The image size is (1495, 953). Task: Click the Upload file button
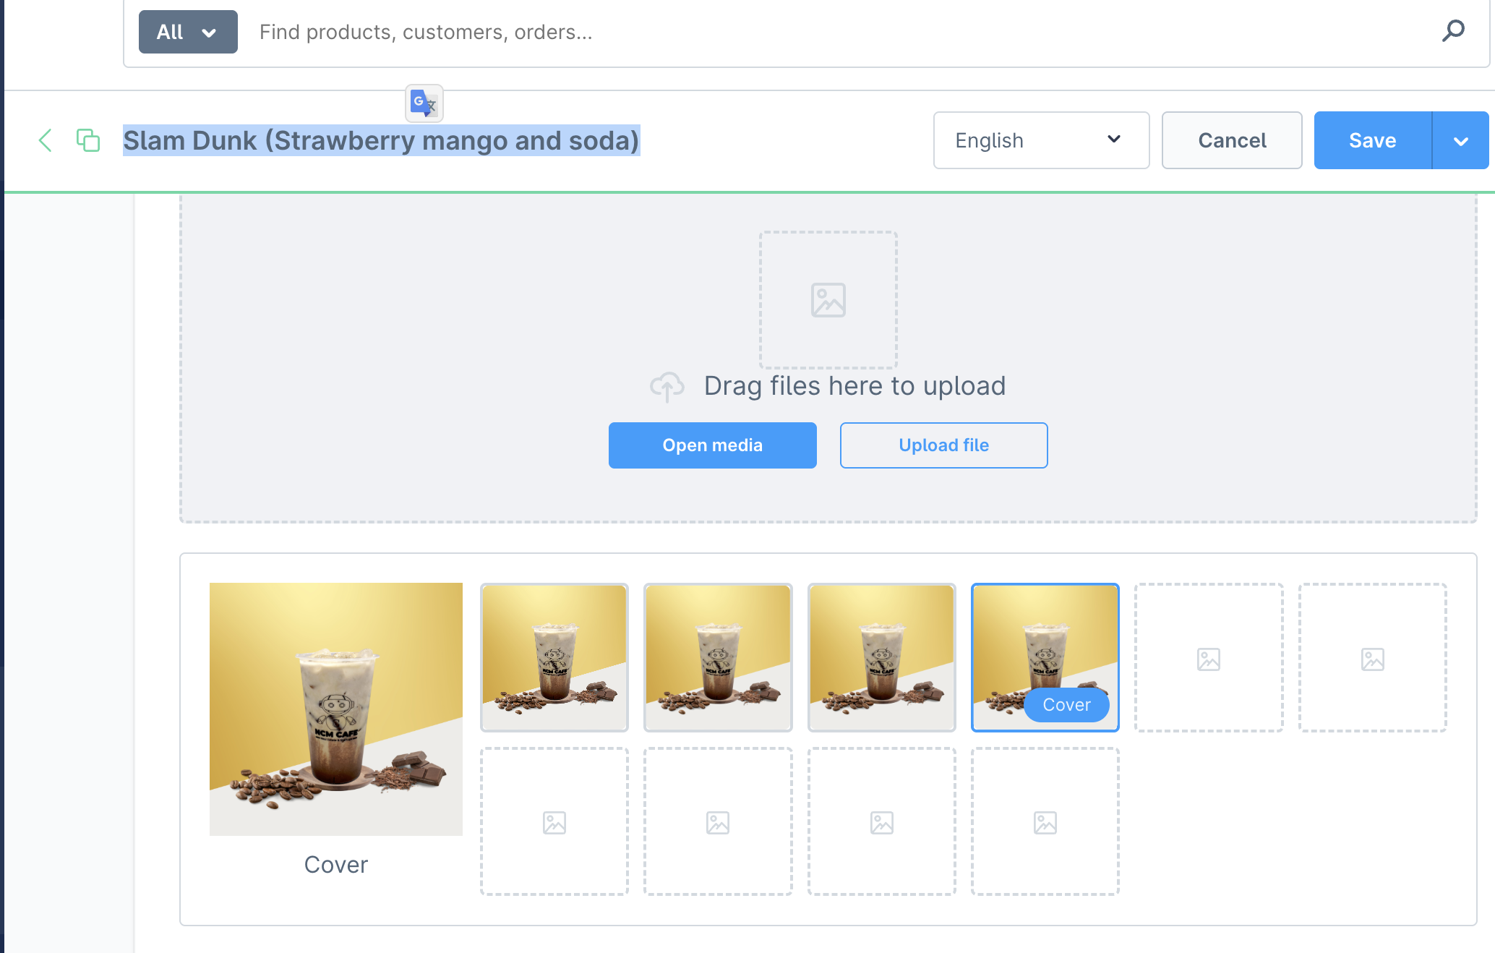943,445
